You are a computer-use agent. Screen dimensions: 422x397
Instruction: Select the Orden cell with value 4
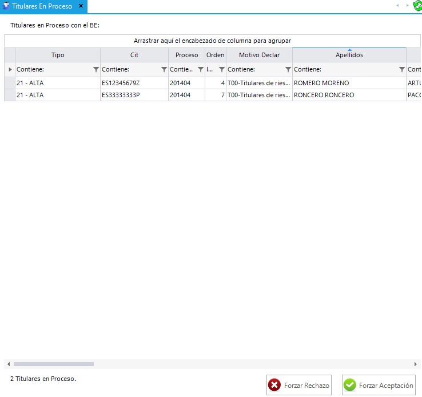point(216,83)
